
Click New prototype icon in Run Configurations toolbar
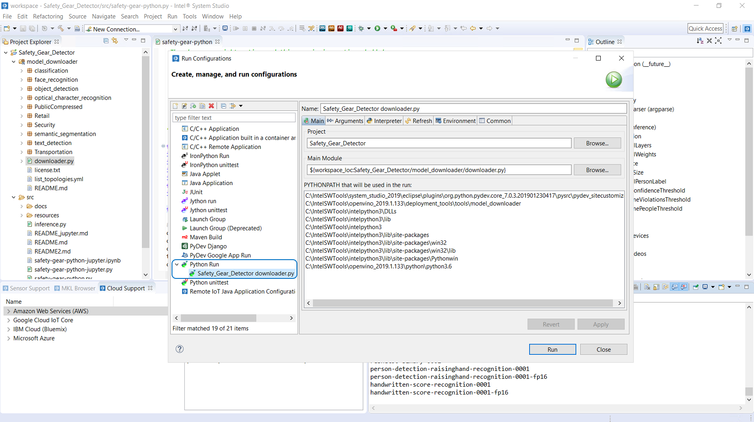pos(184,106)
